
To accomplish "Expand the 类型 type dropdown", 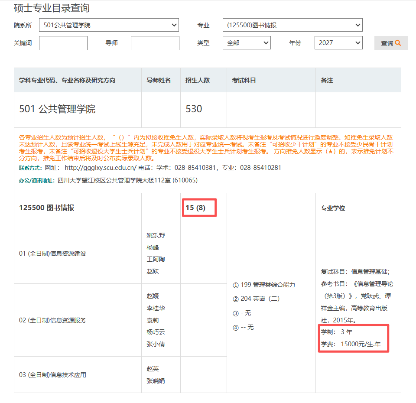I will (247, 43).
